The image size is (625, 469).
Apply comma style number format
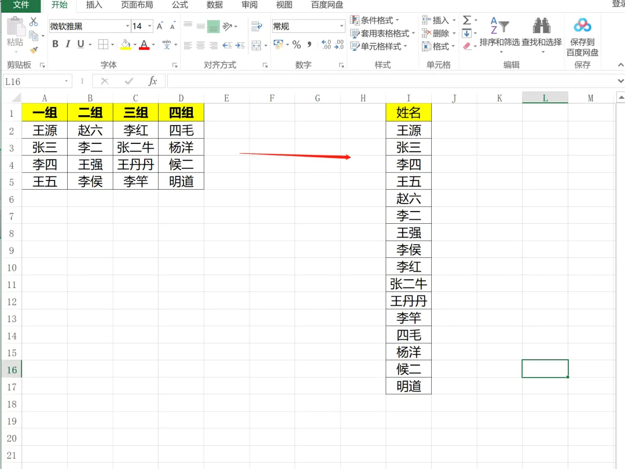pyautogui.click(x=309, y=45)
